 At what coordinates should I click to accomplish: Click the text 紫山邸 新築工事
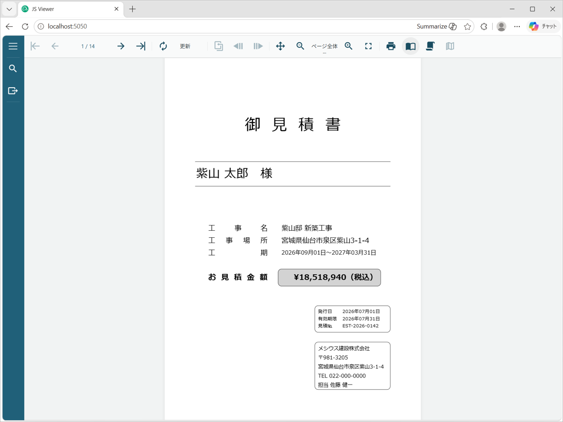307,228
